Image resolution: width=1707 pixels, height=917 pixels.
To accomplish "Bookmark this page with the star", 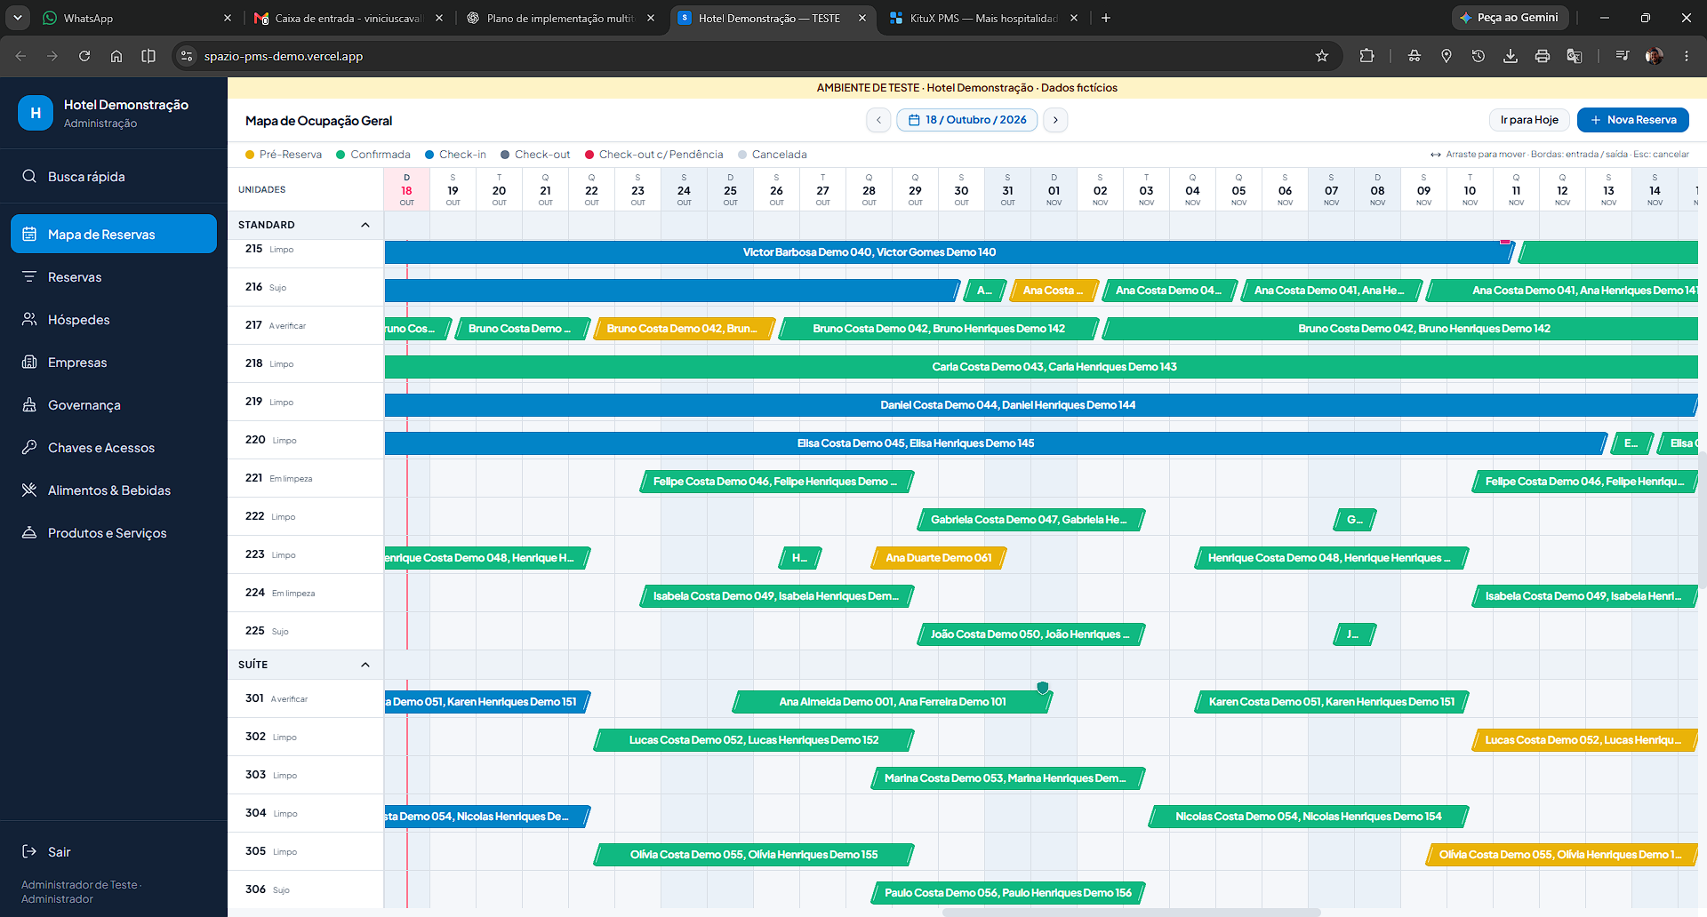I will [1322, 56].
